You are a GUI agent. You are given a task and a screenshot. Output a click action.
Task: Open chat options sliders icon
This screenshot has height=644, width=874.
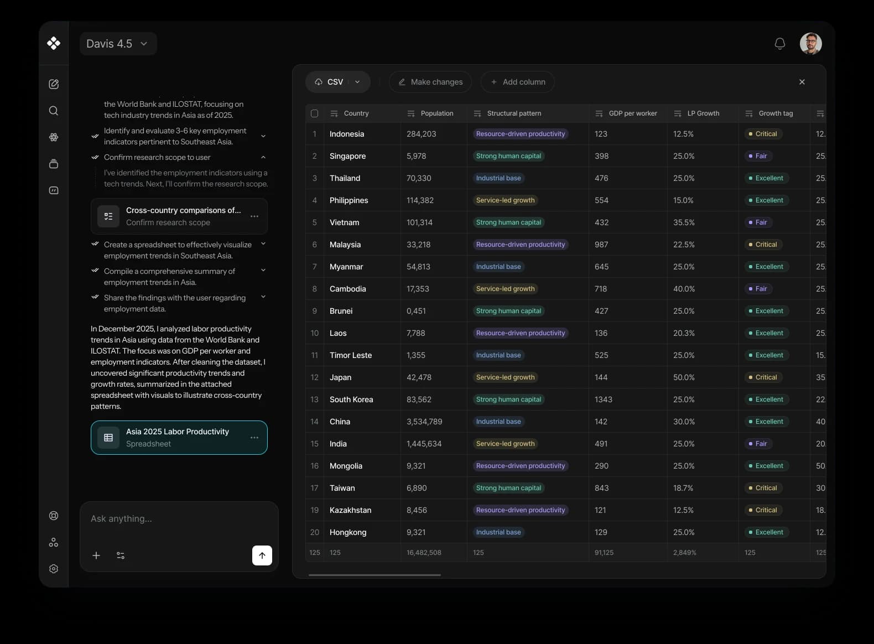(x=121, y=555)
